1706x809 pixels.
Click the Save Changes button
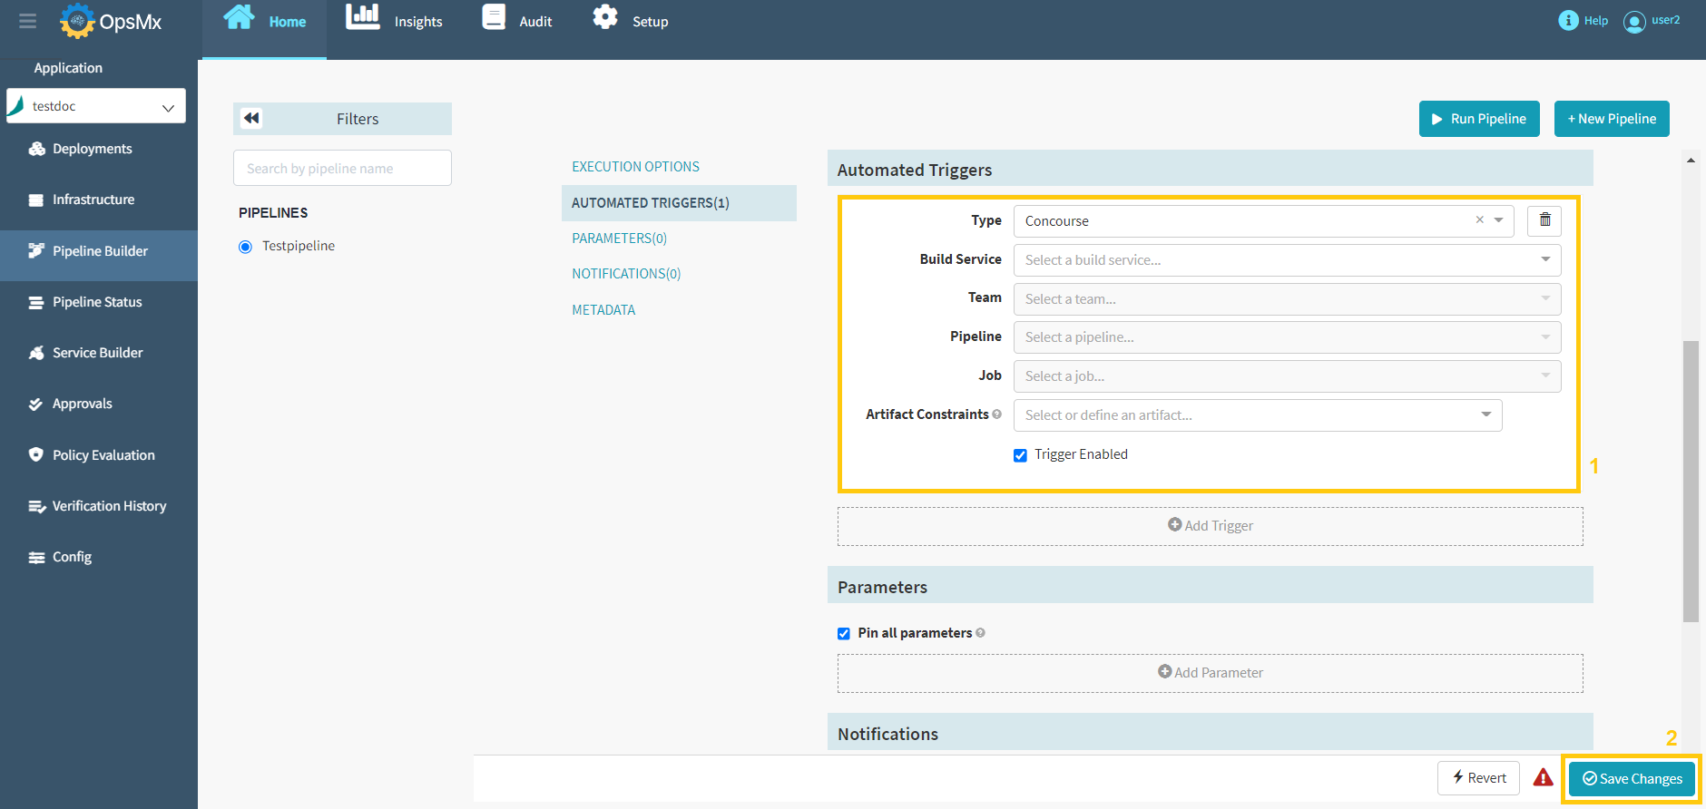(1632, 779)
